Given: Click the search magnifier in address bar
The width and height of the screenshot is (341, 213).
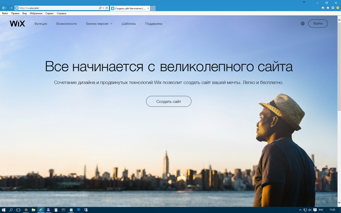Looking at the screenshot, I should pos(100,8).
